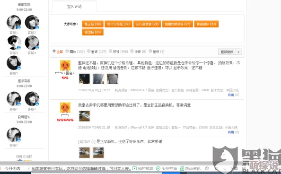Open after-sale 客服1 avatar under 售后客服
281x174 pixels.
click(x=14, y=99)
